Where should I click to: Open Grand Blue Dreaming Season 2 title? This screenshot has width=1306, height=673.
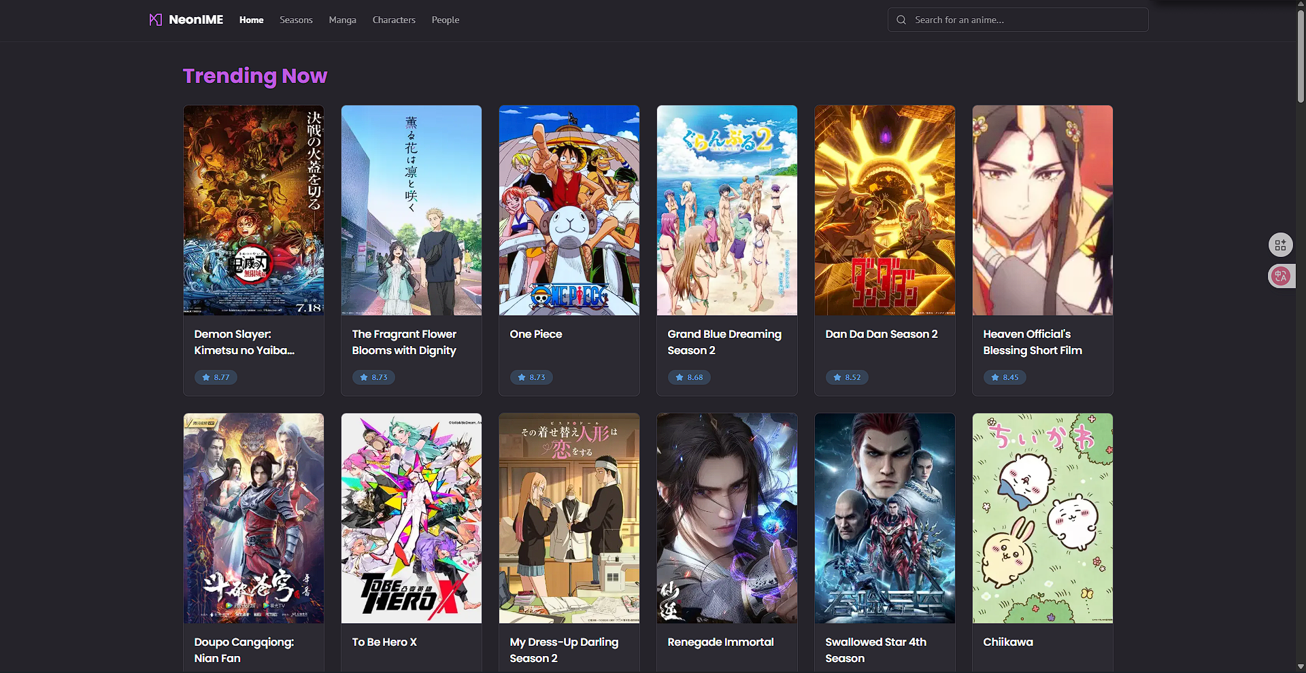click(x=724, y=342)
